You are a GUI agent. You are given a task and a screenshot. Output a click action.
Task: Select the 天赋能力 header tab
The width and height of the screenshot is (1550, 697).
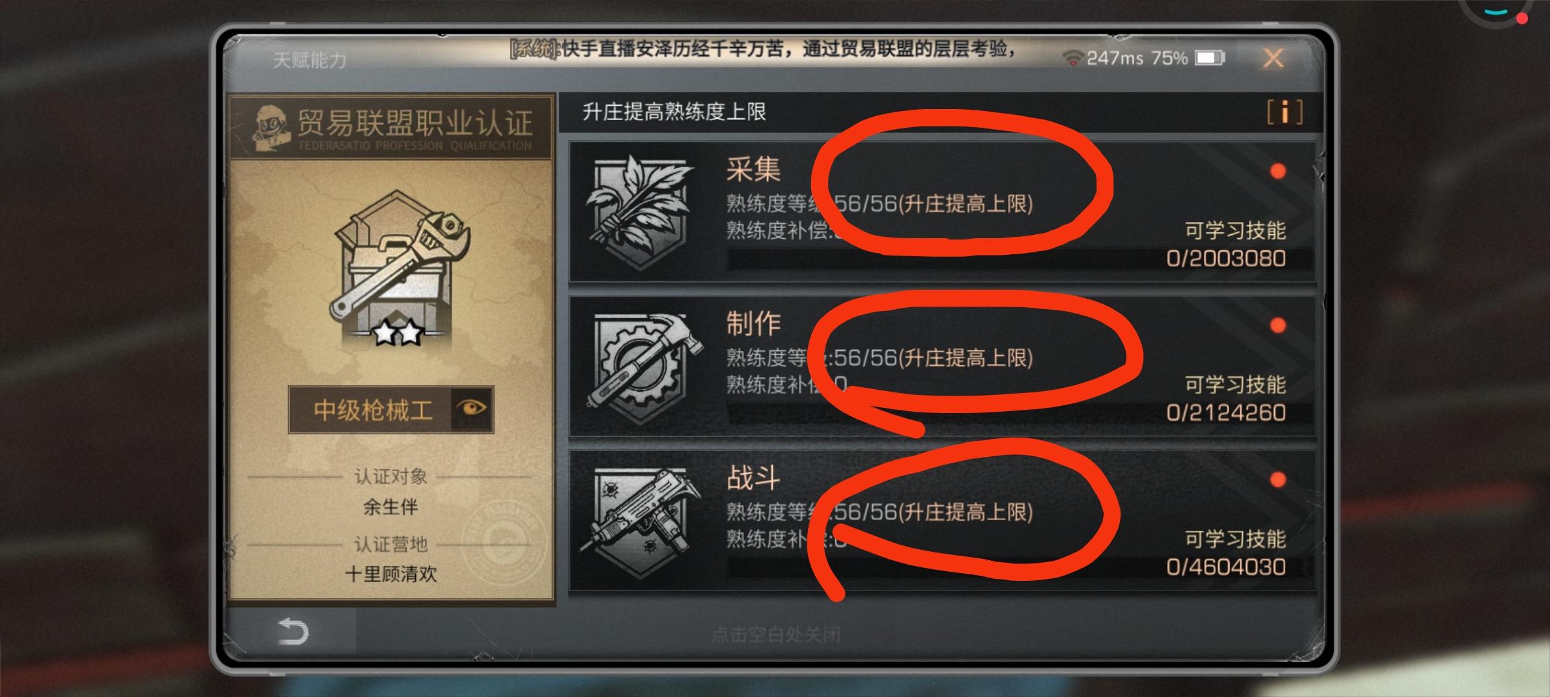[x=310, y=61]
